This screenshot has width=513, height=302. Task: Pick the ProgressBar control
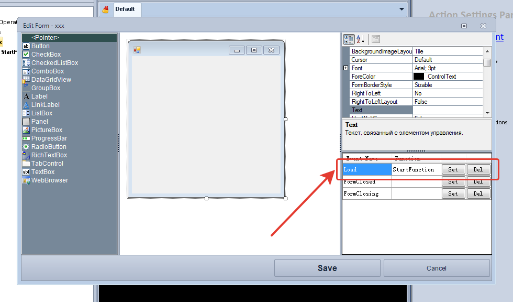click(49, 138)
